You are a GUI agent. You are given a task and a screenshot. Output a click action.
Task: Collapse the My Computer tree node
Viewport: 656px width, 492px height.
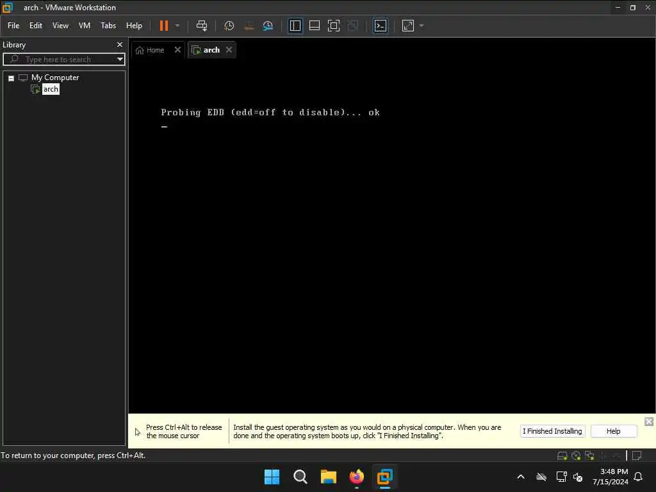pyautogui.click(x=12, y=78)
